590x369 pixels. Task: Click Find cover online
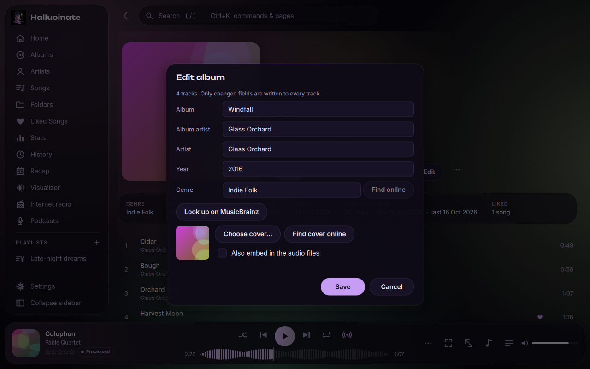[x=319, y=234]
